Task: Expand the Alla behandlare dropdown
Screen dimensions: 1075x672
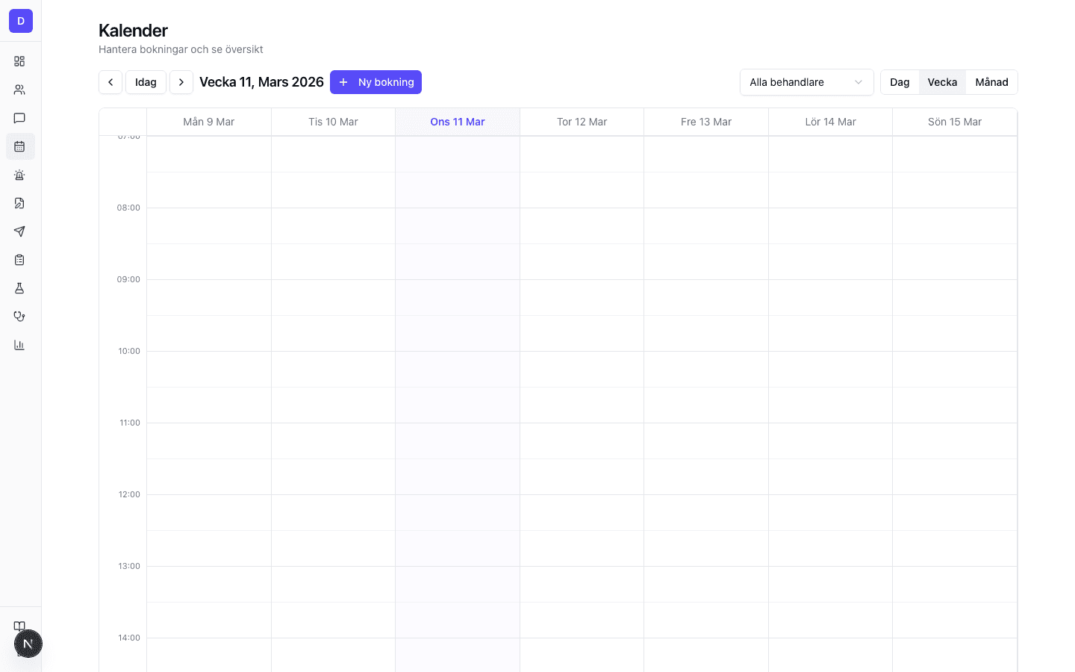Action: (806, 82)
